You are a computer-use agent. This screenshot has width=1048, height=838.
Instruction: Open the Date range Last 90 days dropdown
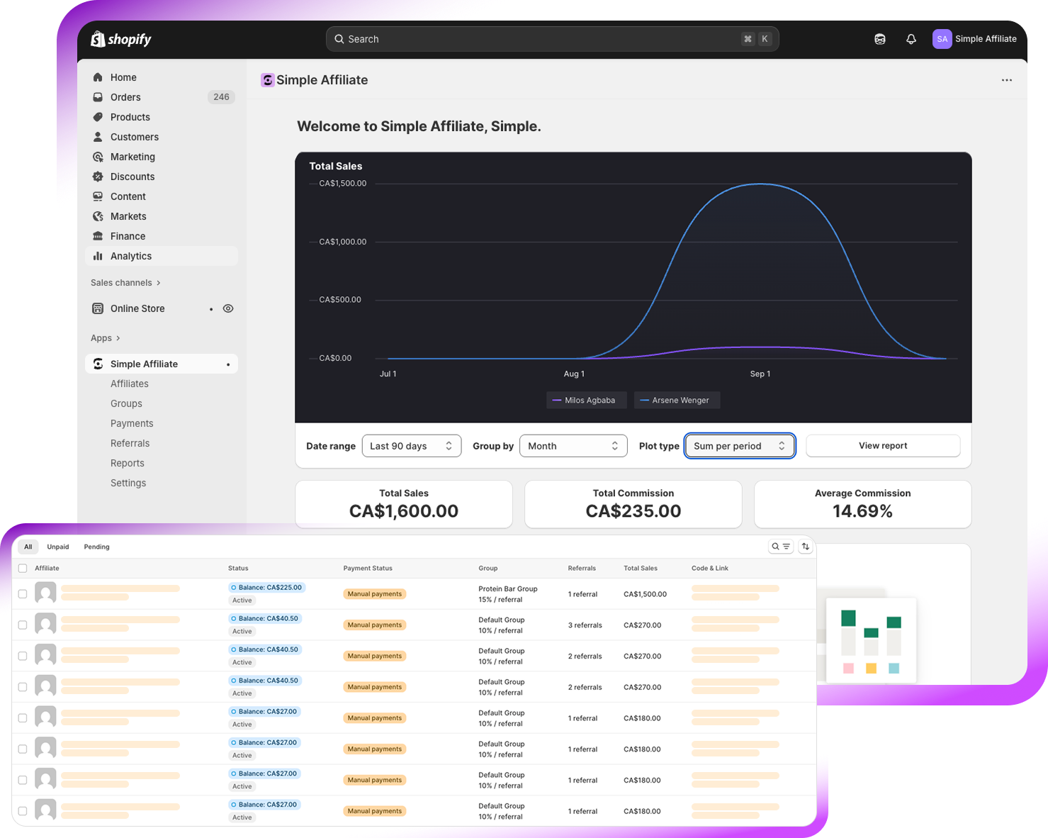click(411, 446)
